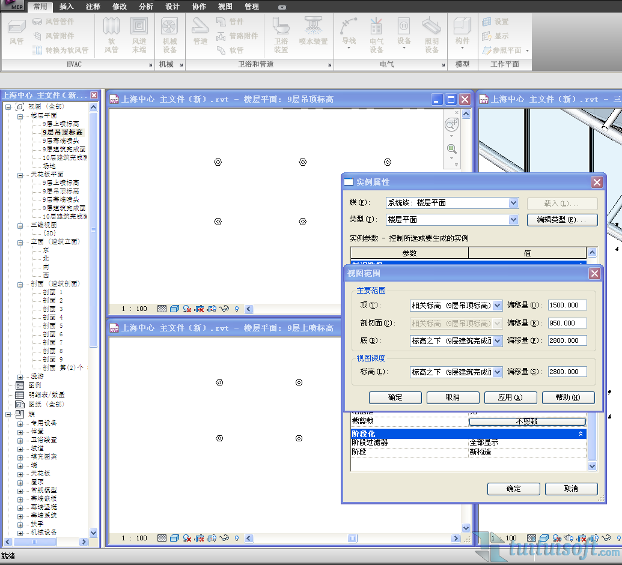Image resolution: width=622 pixels, height=565 pixels.
Task: Click the 编辑类型 button
Action: tap(562, 220)
